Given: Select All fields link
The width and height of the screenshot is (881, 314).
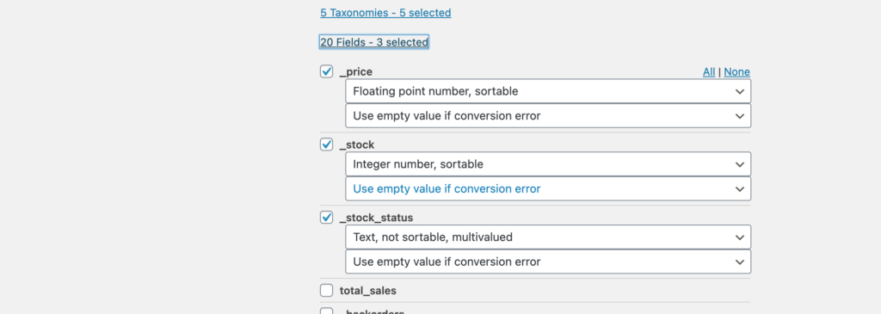Looking at the screenshot, I should 709,72.
